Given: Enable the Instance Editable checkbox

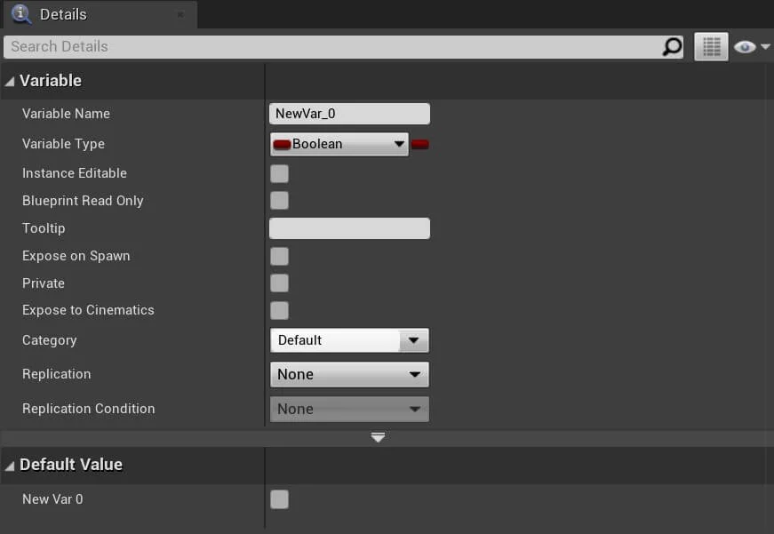Looking at the screenshot, I should click(279, 173).
